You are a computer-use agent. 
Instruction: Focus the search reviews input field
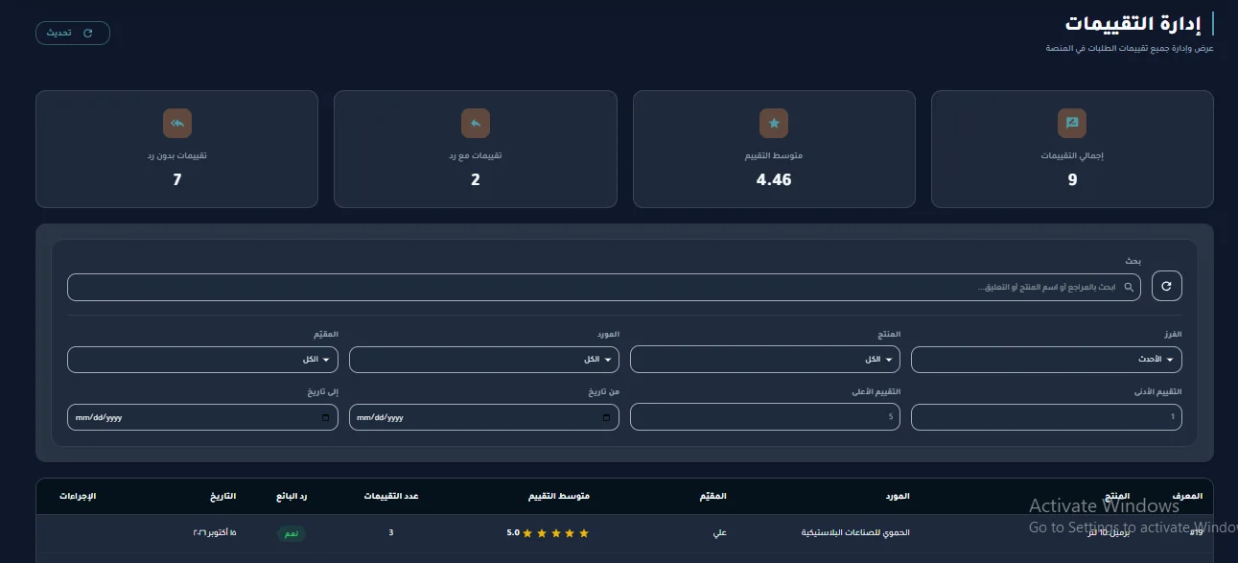pos(604,287)
